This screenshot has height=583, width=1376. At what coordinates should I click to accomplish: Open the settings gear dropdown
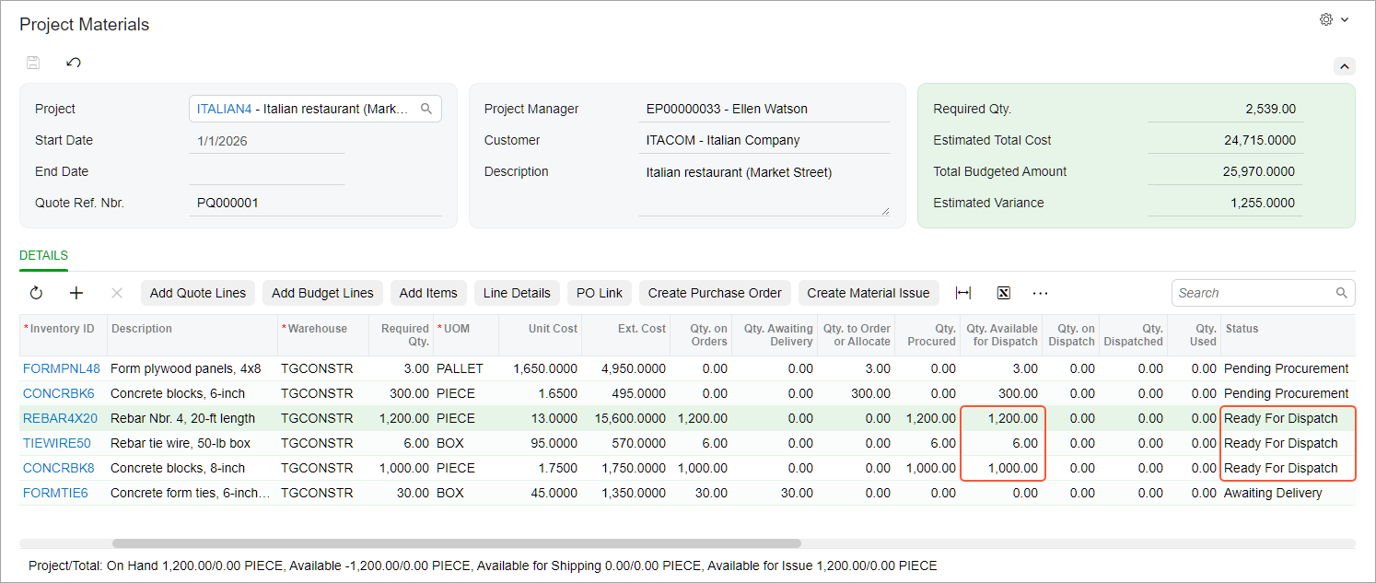(x=1334, y=19)
